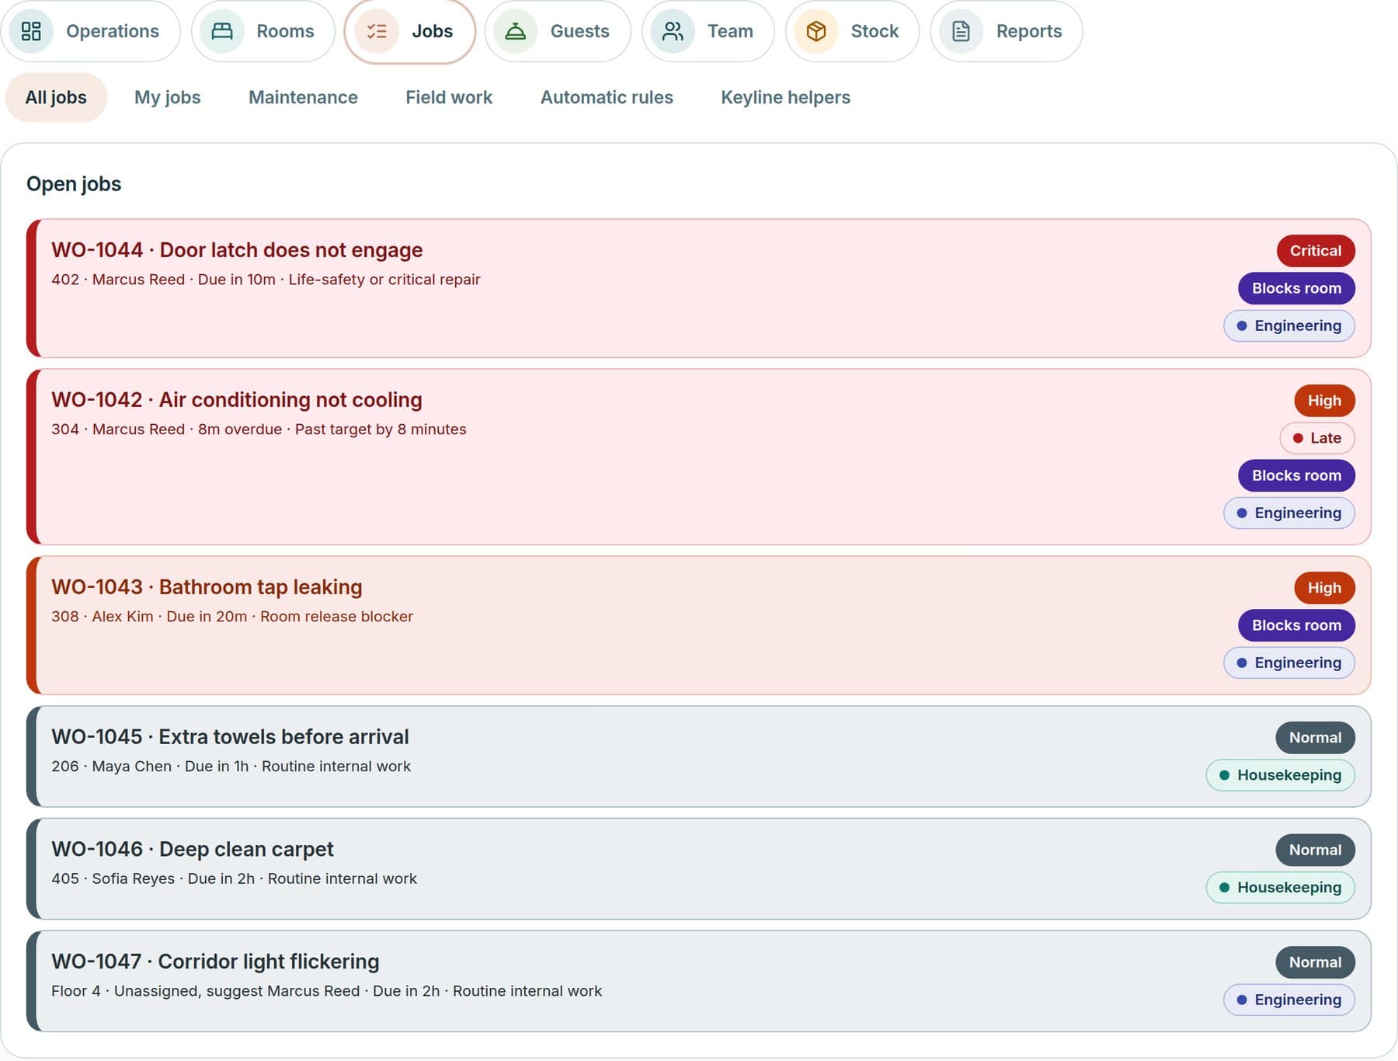Click Engineering tag on WO-1047
The height and width of the screenshot is (1061, 1398).
click(1289, 1000)
